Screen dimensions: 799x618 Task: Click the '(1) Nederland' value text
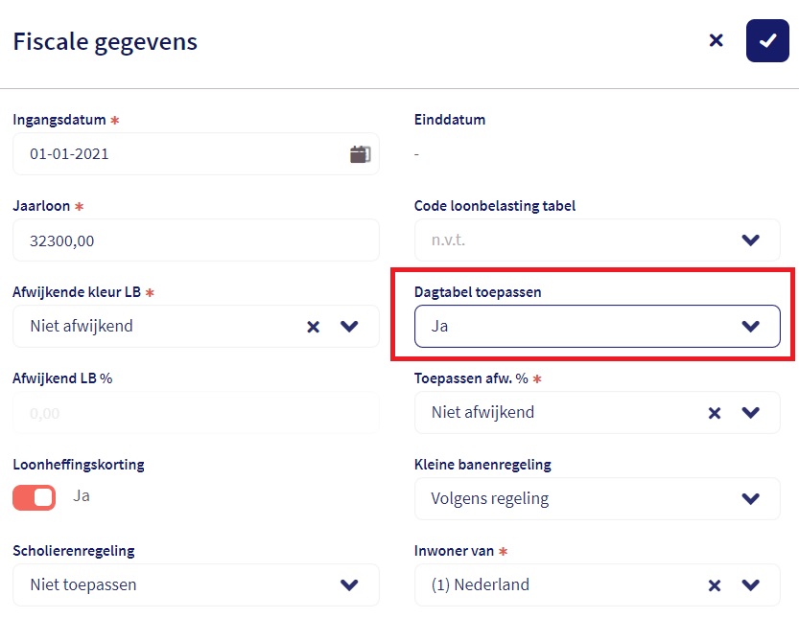[x=480, y=585]
